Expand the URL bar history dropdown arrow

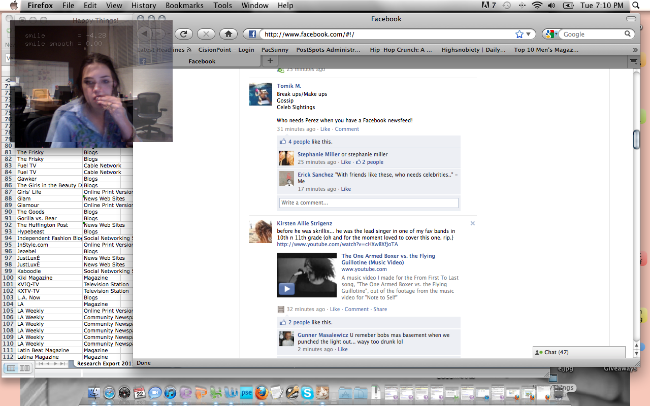528,34
